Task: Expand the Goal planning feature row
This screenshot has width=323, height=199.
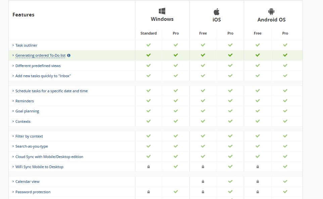Action: 13,111
